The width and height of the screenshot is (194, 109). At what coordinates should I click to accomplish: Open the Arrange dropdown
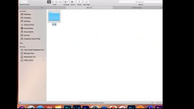click(x=66, y=2)
